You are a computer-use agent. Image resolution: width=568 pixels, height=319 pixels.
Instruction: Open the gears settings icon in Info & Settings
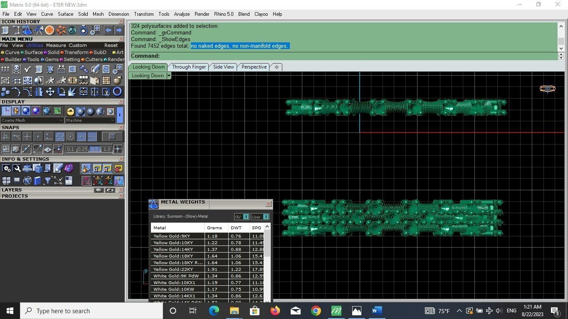[6, 168]
